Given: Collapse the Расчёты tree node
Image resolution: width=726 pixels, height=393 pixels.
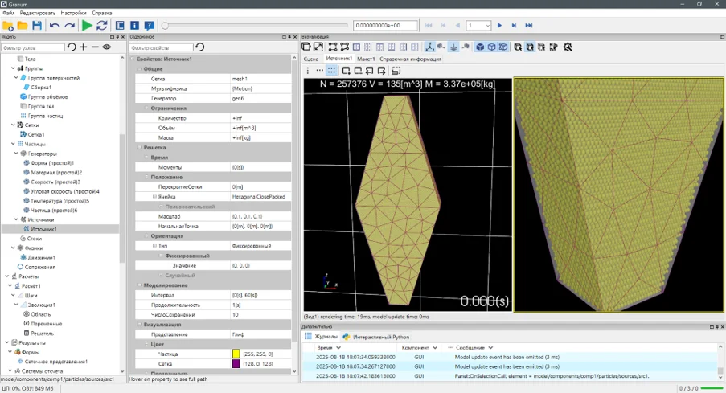Looking at the screenshot, I should [x=7, y=276].
